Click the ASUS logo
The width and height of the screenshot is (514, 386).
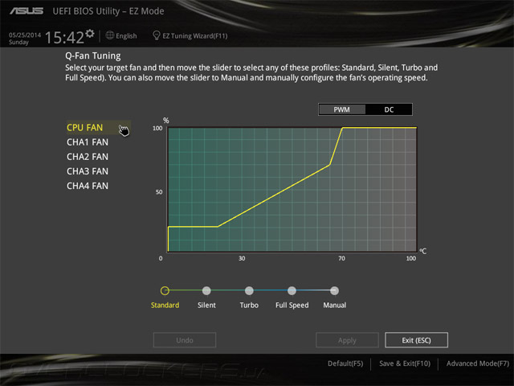27,10
